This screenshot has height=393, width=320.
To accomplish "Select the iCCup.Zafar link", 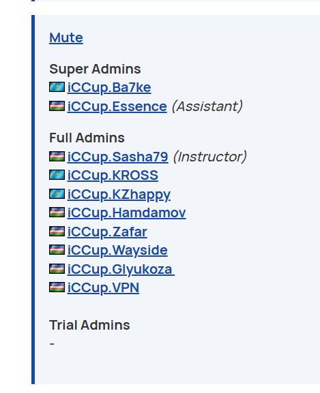I will [107, 232].
